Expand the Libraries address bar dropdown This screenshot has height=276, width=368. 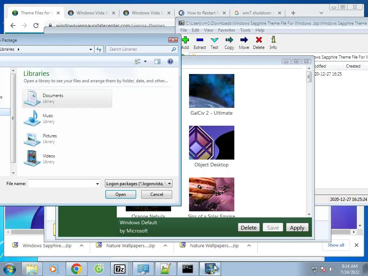click(91, 49)
